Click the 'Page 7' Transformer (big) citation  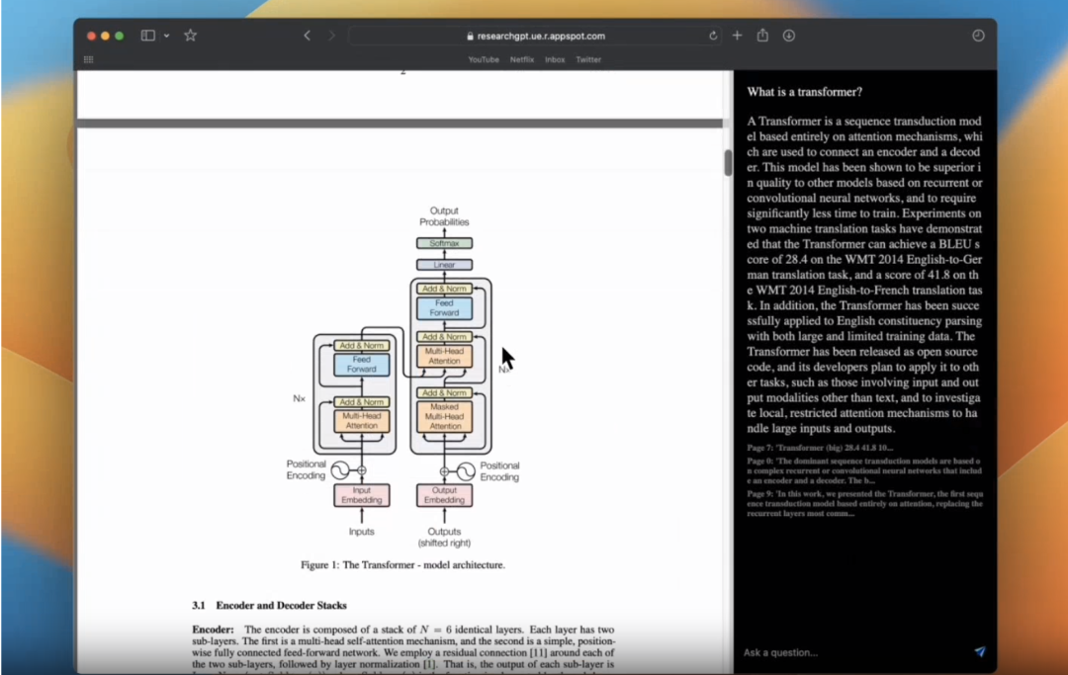[820, 448]
